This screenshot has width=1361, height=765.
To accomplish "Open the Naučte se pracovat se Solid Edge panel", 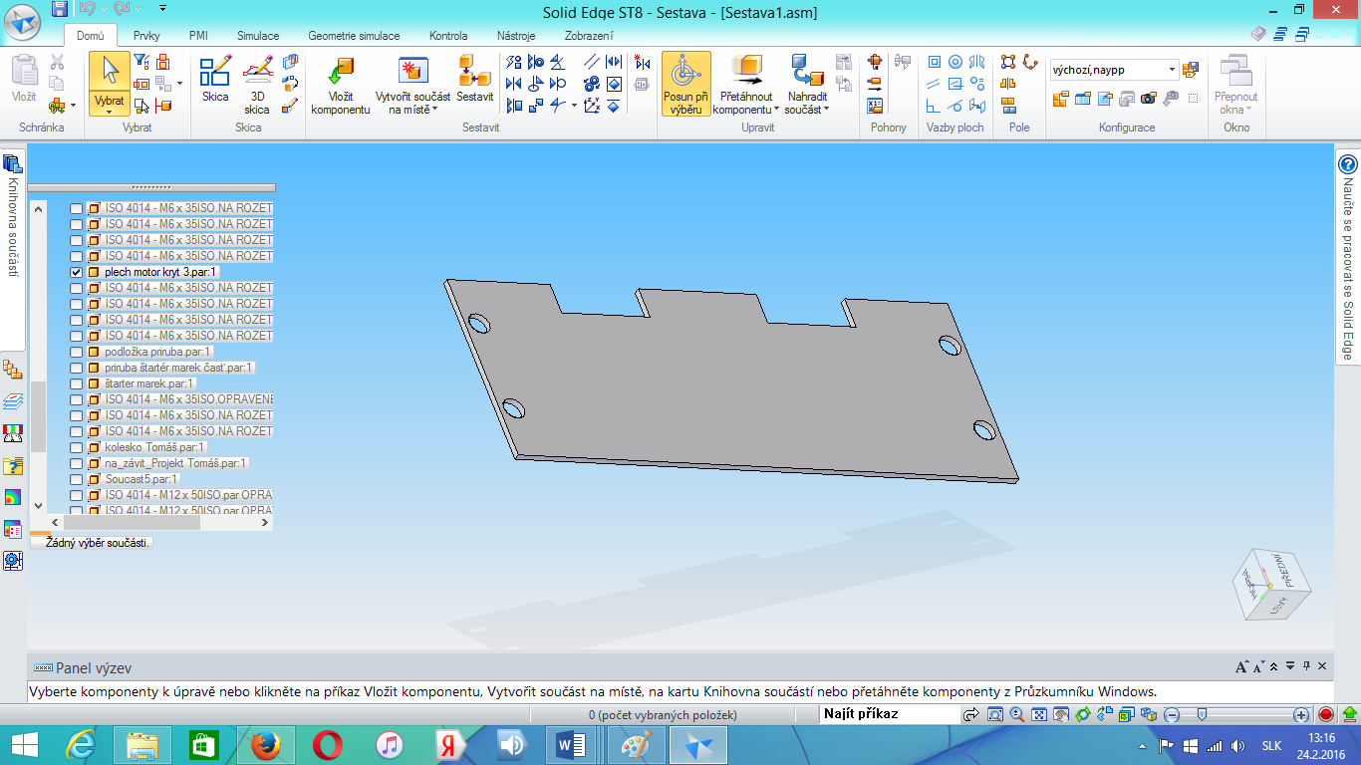I will (x=1348, y=259).
